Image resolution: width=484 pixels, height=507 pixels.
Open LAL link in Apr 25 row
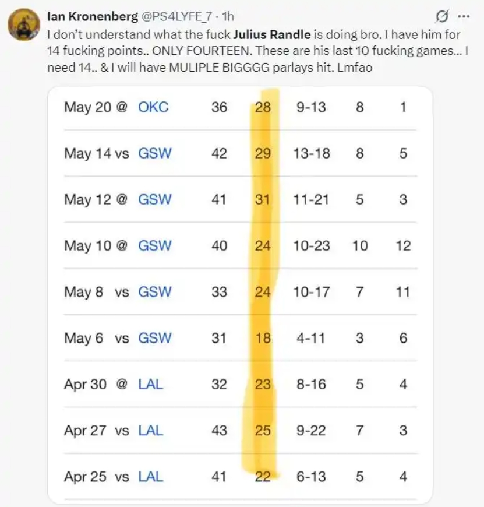click(151, 477)
